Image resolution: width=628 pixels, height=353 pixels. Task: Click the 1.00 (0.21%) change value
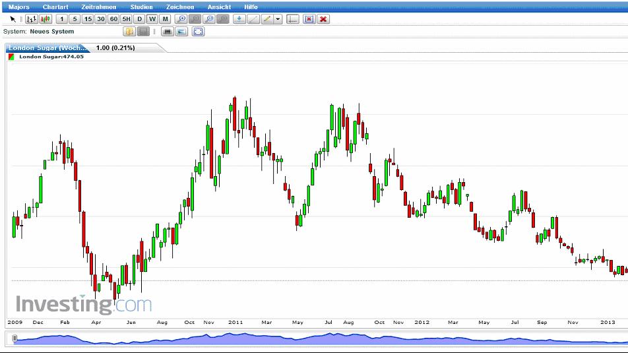point(115,48)
